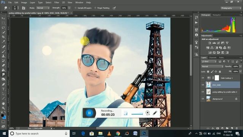Select the Zoom tool
Viewport: 243px width, 137px height.
[3, 108]
